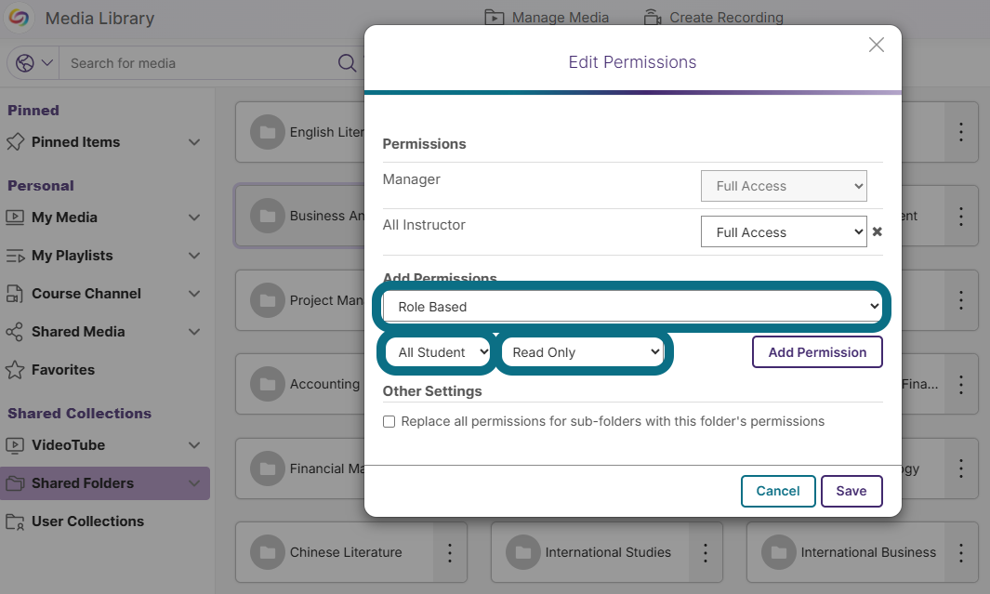990x594 pixels.
Task: Open International Business folder options menu
Action: pyautogui.click(x=960, y=552)
